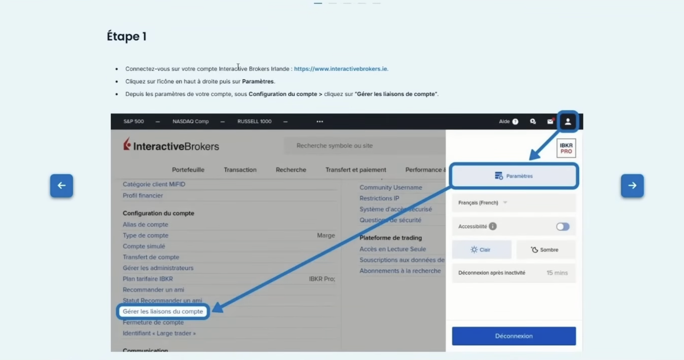Click Gérer les liaisons du compte
Image resolution: width=684 pixels, height=360 pixels.
tap(163, 311)
